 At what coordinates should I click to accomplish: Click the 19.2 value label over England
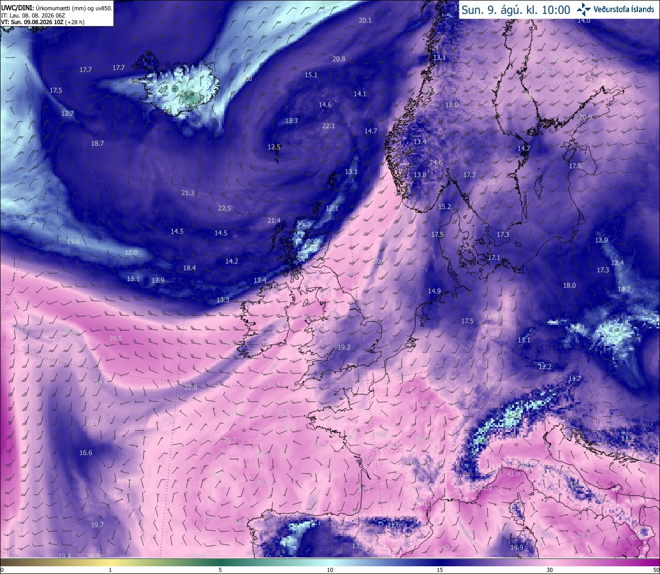(x=344, y=347)
